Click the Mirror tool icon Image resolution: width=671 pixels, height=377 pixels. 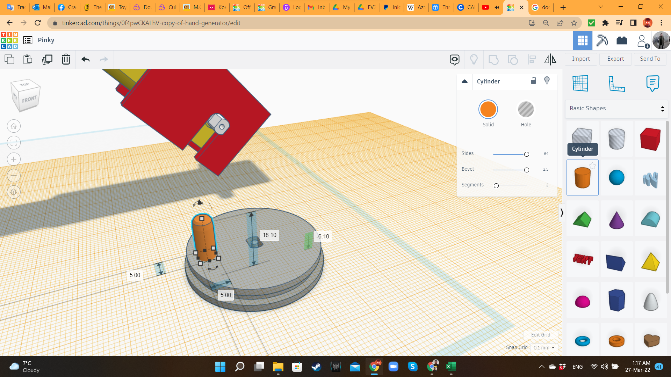[x=550, y=59]
